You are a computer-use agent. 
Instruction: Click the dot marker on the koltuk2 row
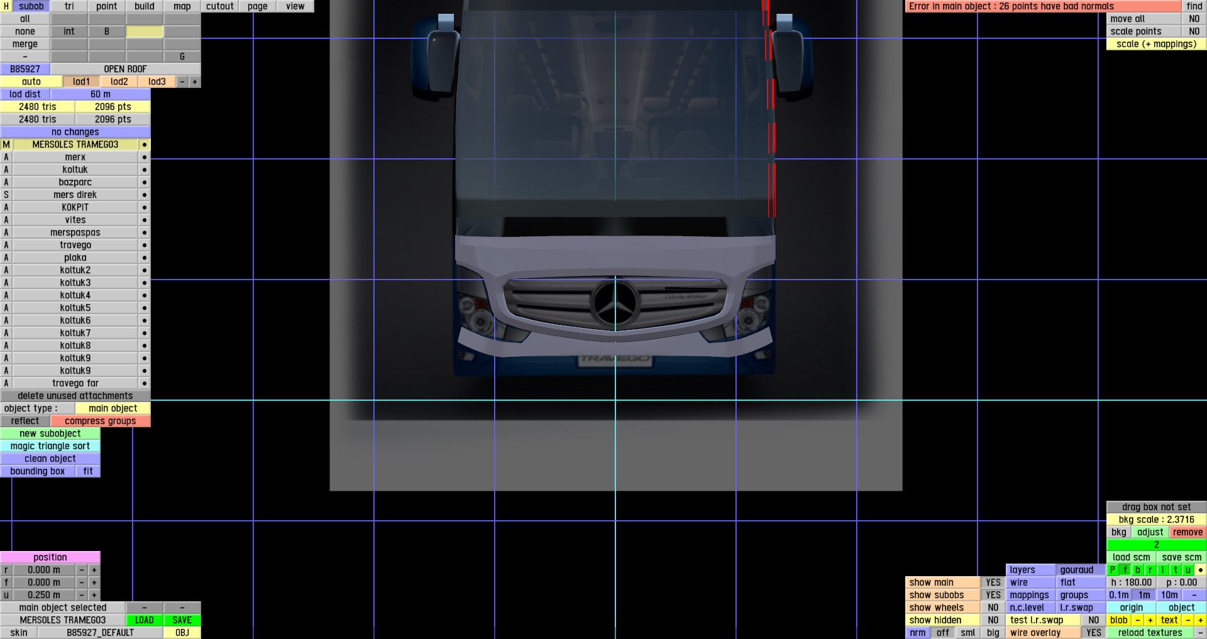[x=145, y=270]
